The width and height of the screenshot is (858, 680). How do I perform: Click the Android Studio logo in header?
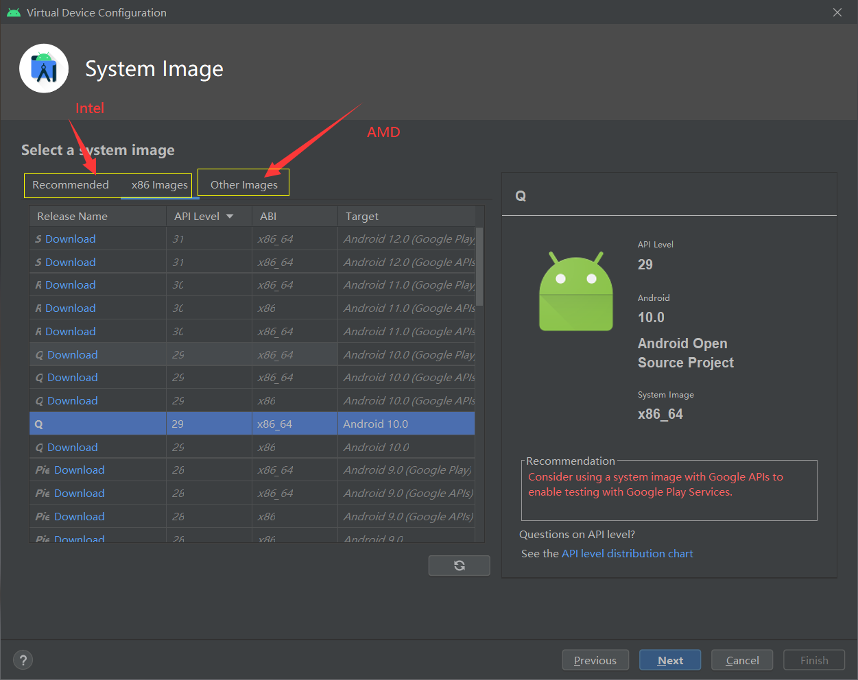point(44,69)
